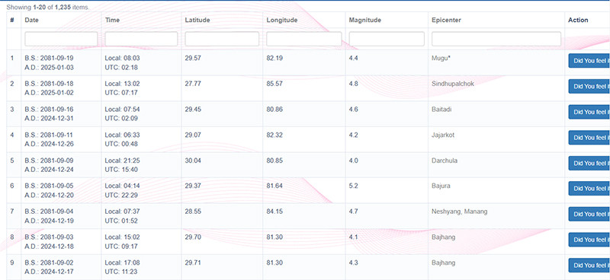Report feeling the Darchula earthquake
The height and width of the screenshot is (280, 610).
point(589,163)
